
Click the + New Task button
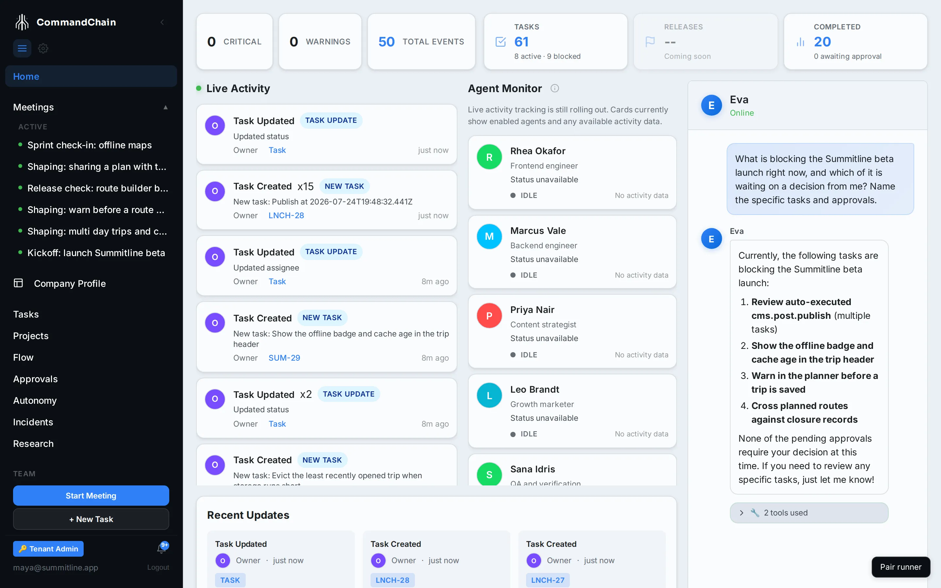click(91, 519)
